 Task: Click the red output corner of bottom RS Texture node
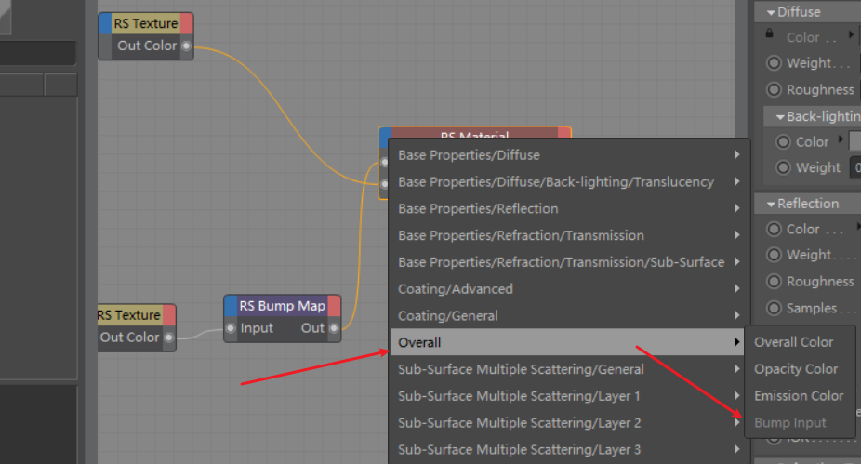coord(168,315)
